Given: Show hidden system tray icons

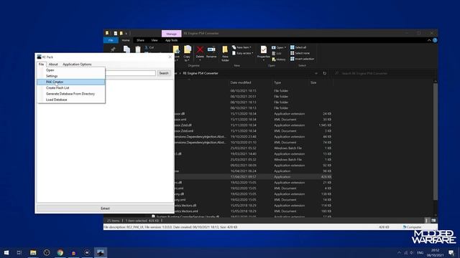Looking at the screenshot, I should coord(400,252).
